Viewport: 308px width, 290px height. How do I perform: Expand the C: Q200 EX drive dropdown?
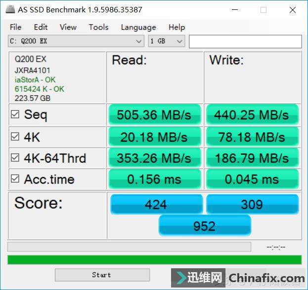[76, 41]
